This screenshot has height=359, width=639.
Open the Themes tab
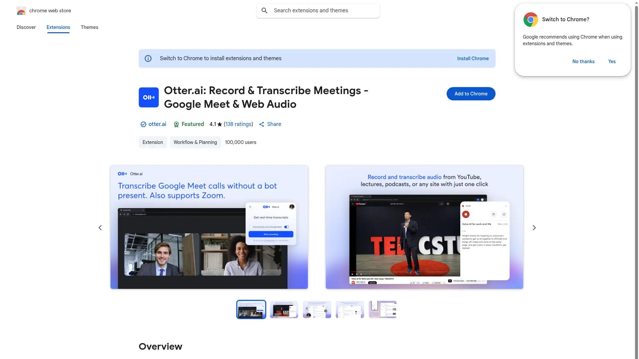click(x=90, y=27)
